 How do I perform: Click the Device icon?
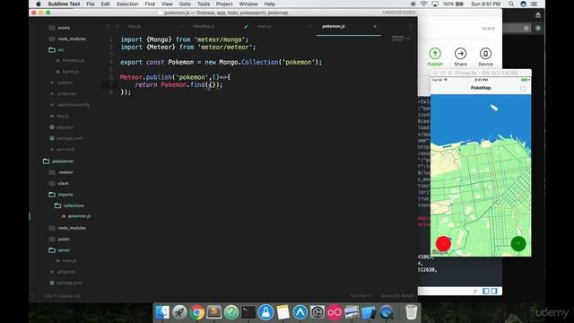point(485,54)
